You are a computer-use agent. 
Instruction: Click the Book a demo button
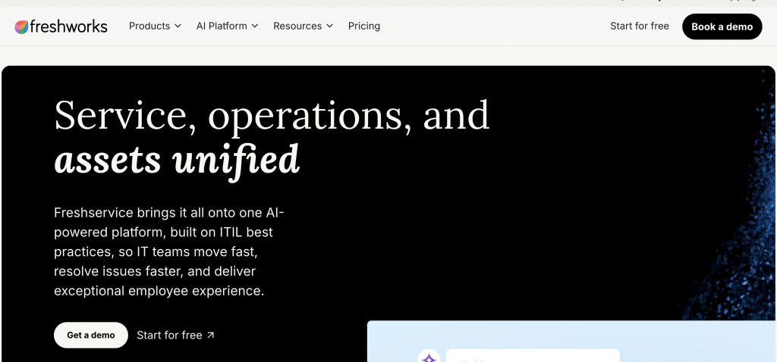722,27
